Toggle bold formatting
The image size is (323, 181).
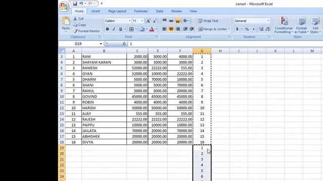click(x=107, y=29)
